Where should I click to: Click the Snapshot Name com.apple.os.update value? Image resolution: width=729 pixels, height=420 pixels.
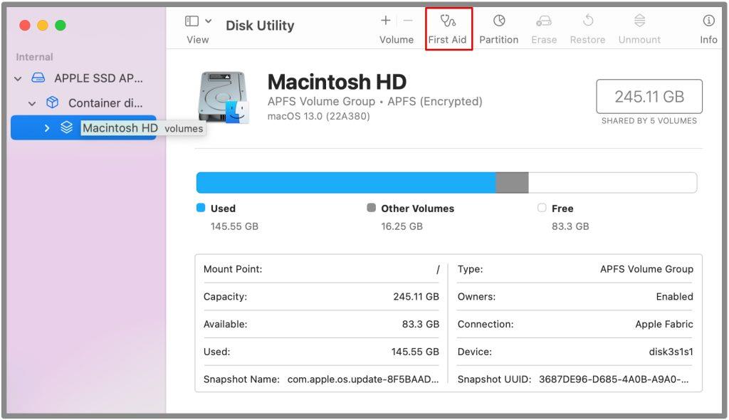click(363, 379)
